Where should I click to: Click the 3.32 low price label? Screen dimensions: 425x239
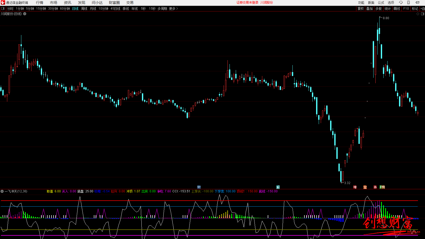[x=347, y=183]
